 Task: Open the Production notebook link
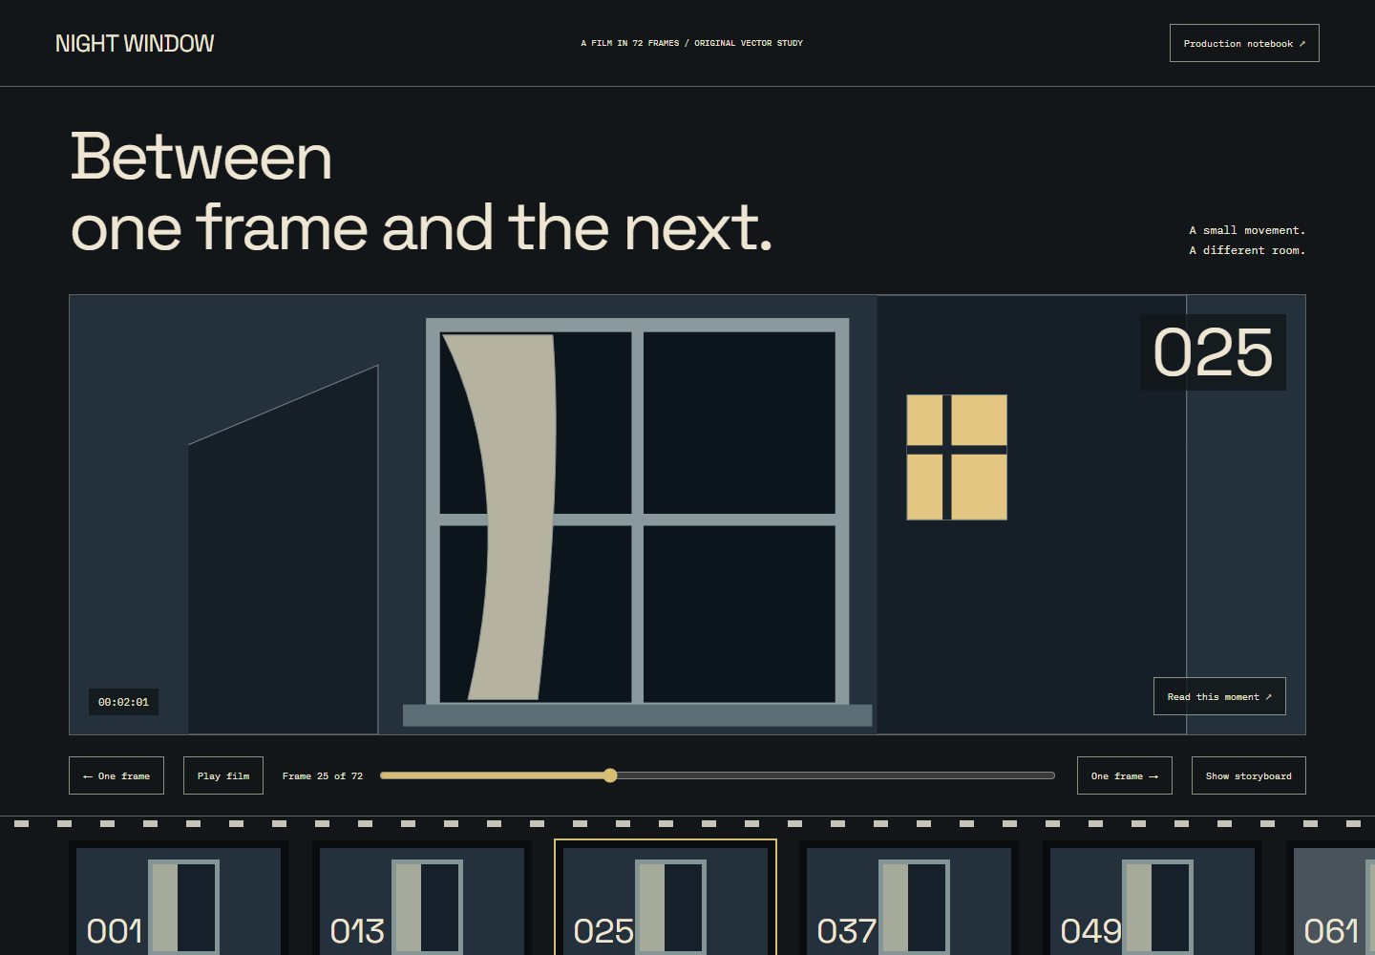tap(1244, 43)
